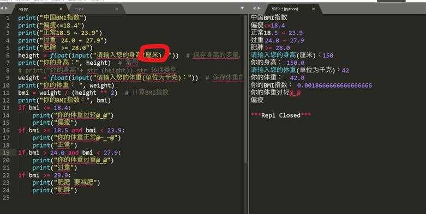Click code line print("偏瘦<=18.4")
The width and height of the screenshot is (426, 214).
point(51,26)
